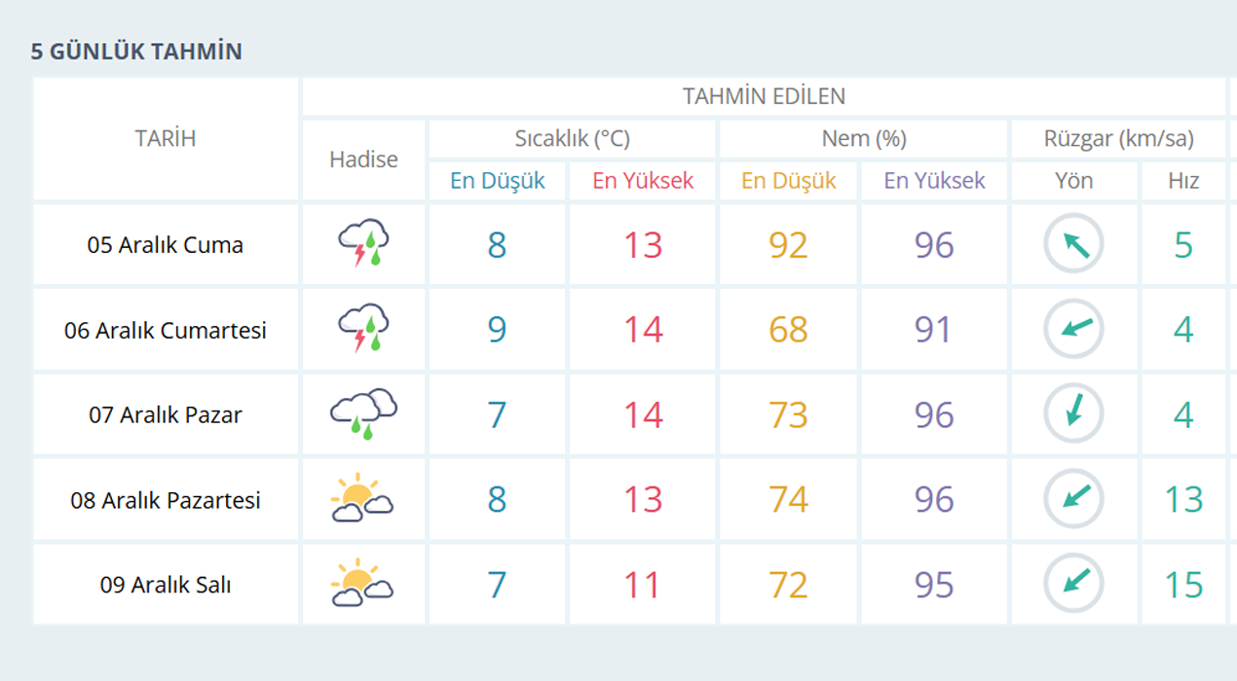Click the partly sunny icon for 09 Aralık Salı
1237x681 pixels.
362,585
